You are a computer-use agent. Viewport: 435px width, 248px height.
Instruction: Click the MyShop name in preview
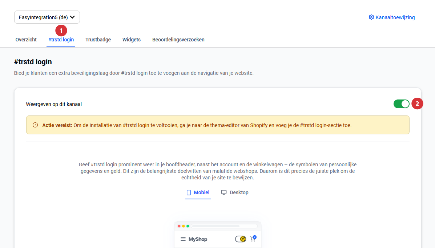coord(198,239)
